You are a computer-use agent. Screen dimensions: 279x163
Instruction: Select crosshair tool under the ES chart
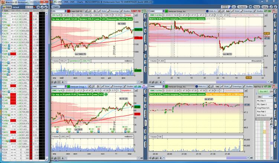coord(52,82)
